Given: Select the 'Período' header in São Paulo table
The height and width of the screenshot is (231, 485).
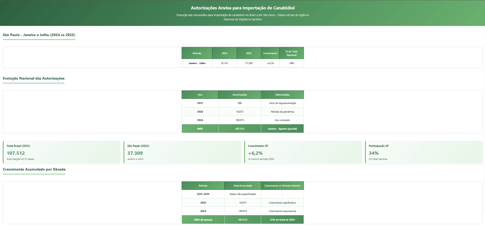Looking at the screenshot, I should coord(197,53).
